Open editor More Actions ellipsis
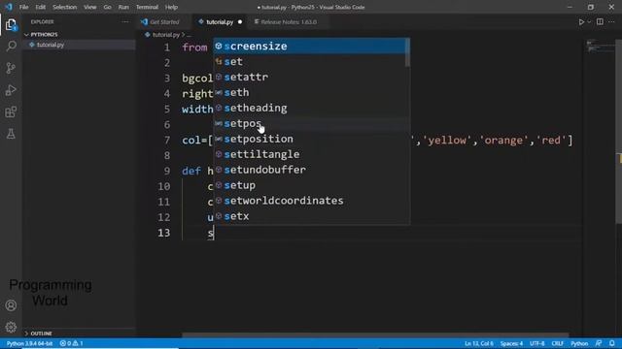622x349 pixels. (611, 22)
